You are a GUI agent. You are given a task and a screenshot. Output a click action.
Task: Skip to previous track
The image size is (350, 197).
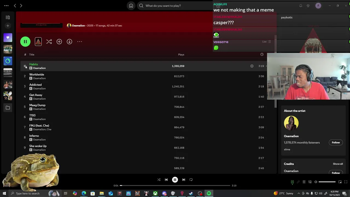tap(166, 180)
